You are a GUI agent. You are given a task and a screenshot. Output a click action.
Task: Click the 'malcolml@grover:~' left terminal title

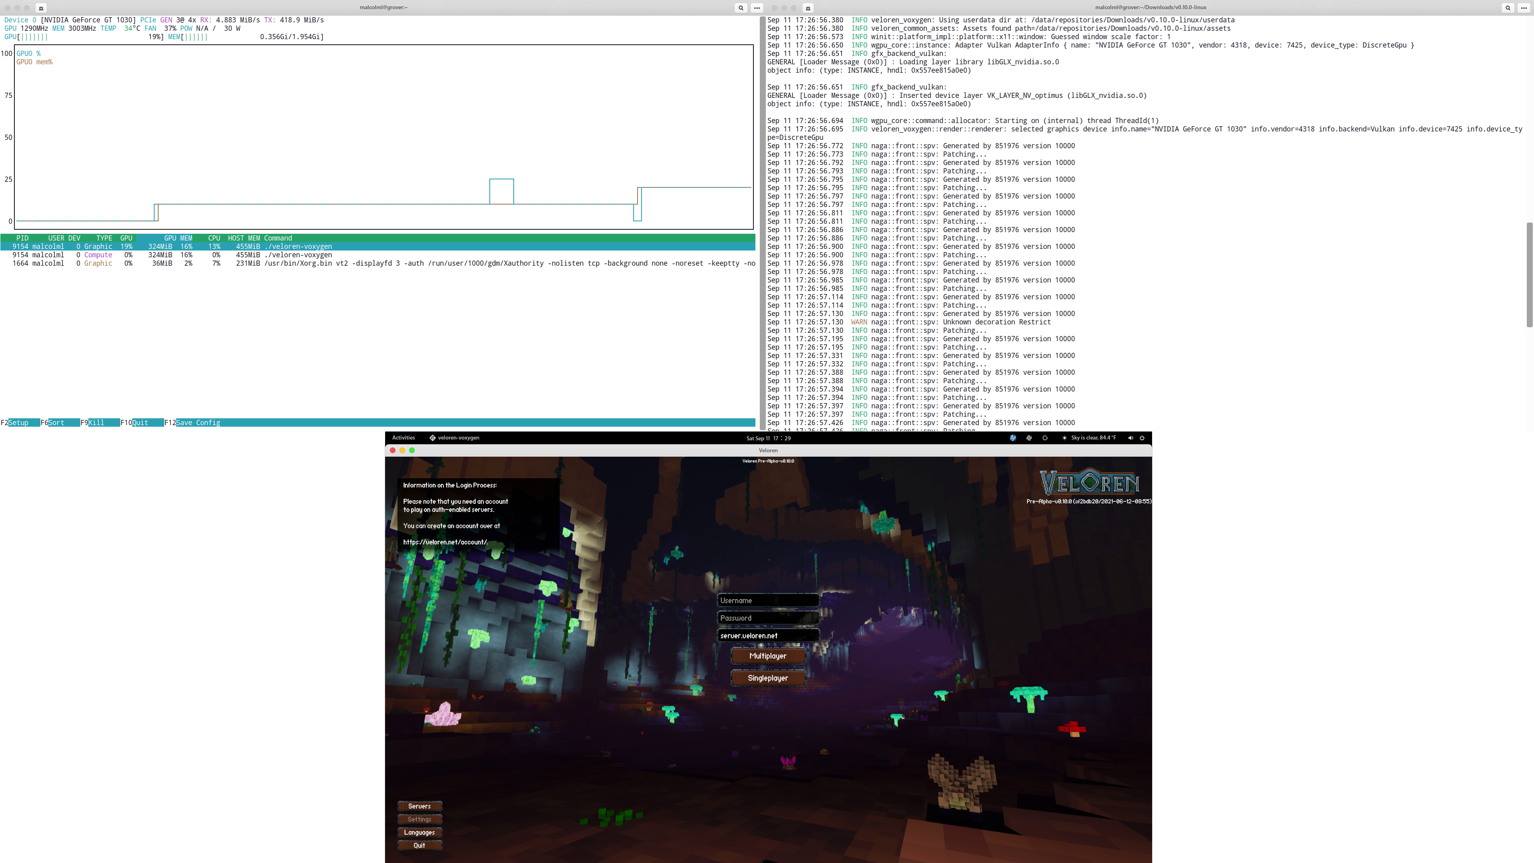[x=383, y=7]
